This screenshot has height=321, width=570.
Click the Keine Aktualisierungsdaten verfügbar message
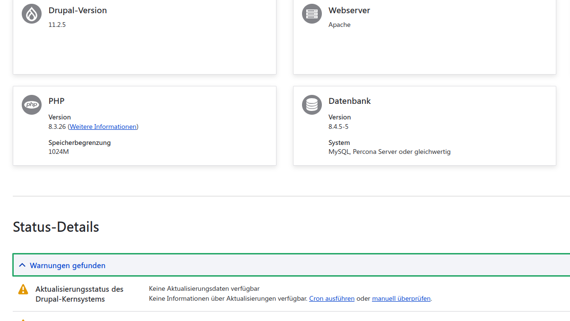click(204, 288)
